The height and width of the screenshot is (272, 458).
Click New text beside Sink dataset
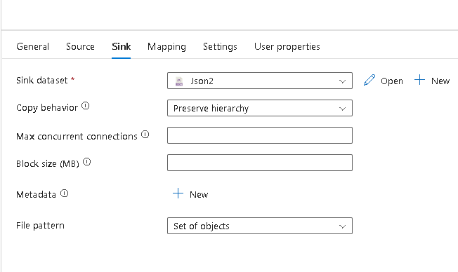tap(440, 81)
